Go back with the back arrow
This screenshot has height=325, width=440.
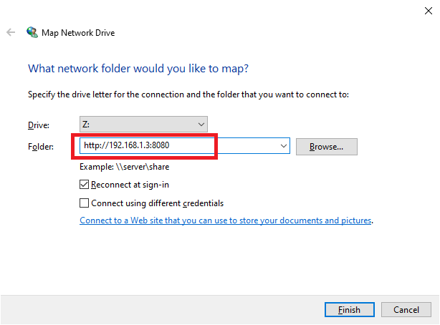pos(11,32)
